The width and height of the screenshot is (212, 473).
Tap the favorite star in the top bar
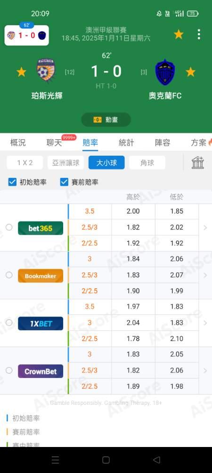tap(179, 35)
